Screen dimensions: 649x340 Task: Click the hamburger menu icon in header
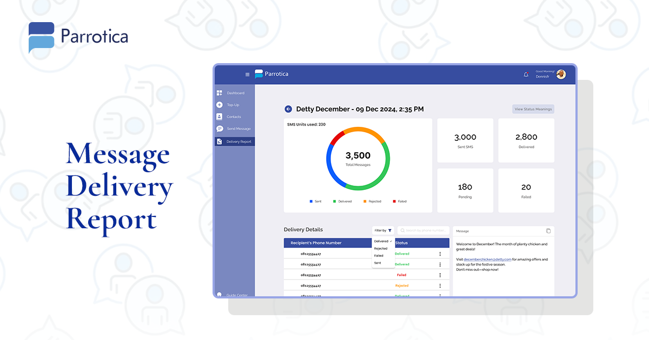[248, 74]
